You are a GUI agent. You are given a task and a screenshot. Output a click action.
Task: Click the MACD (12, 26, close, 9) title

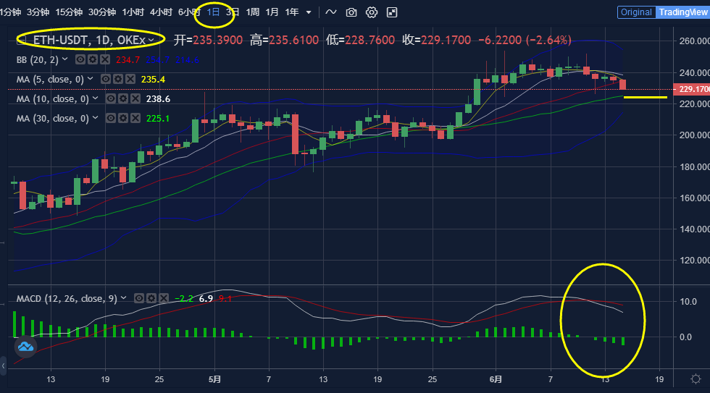click(x=67, y=298)
